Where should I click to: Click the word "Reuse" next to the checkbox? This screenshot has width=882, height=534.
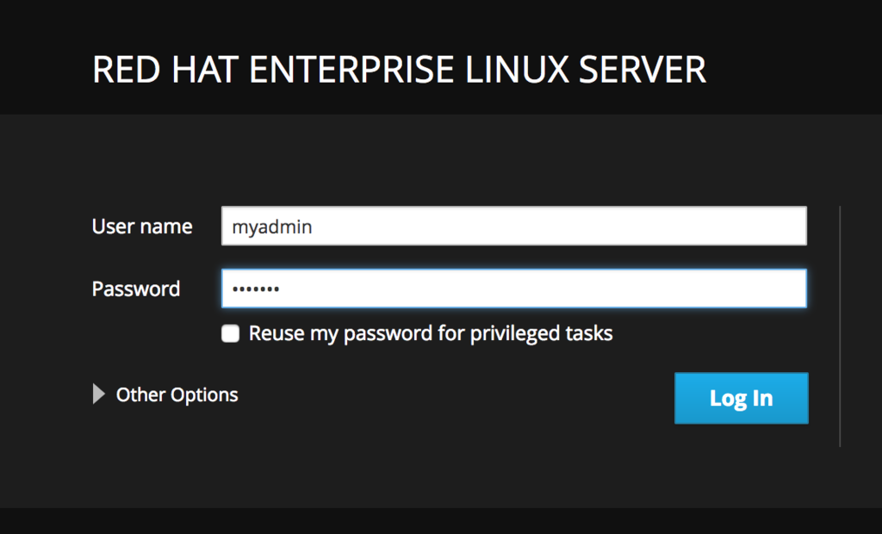click(x=276, y=333)
